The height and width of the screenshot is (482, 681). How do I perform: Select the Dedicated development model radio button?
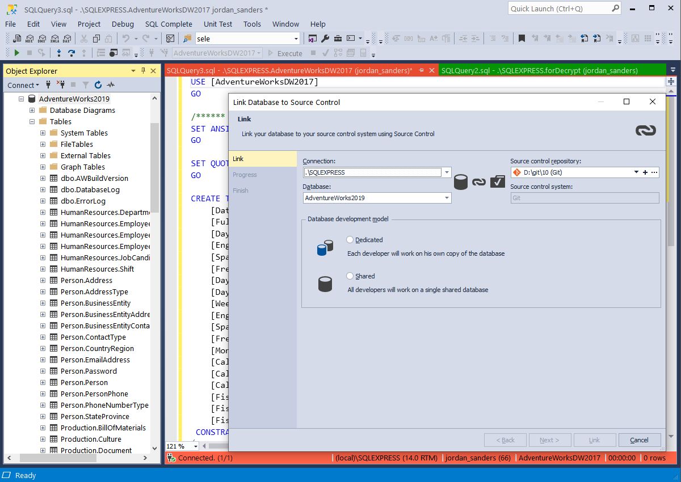(350, 239)
